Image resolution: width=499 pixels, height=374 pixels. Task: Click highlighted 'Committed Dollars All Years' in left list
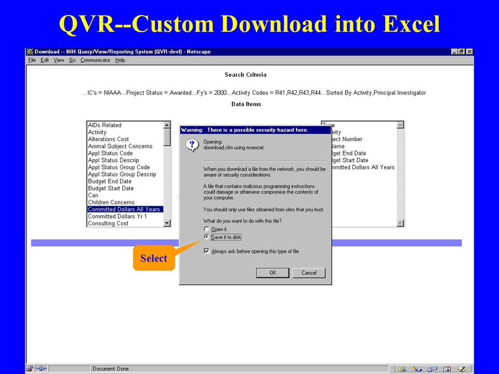coord(125,209)
